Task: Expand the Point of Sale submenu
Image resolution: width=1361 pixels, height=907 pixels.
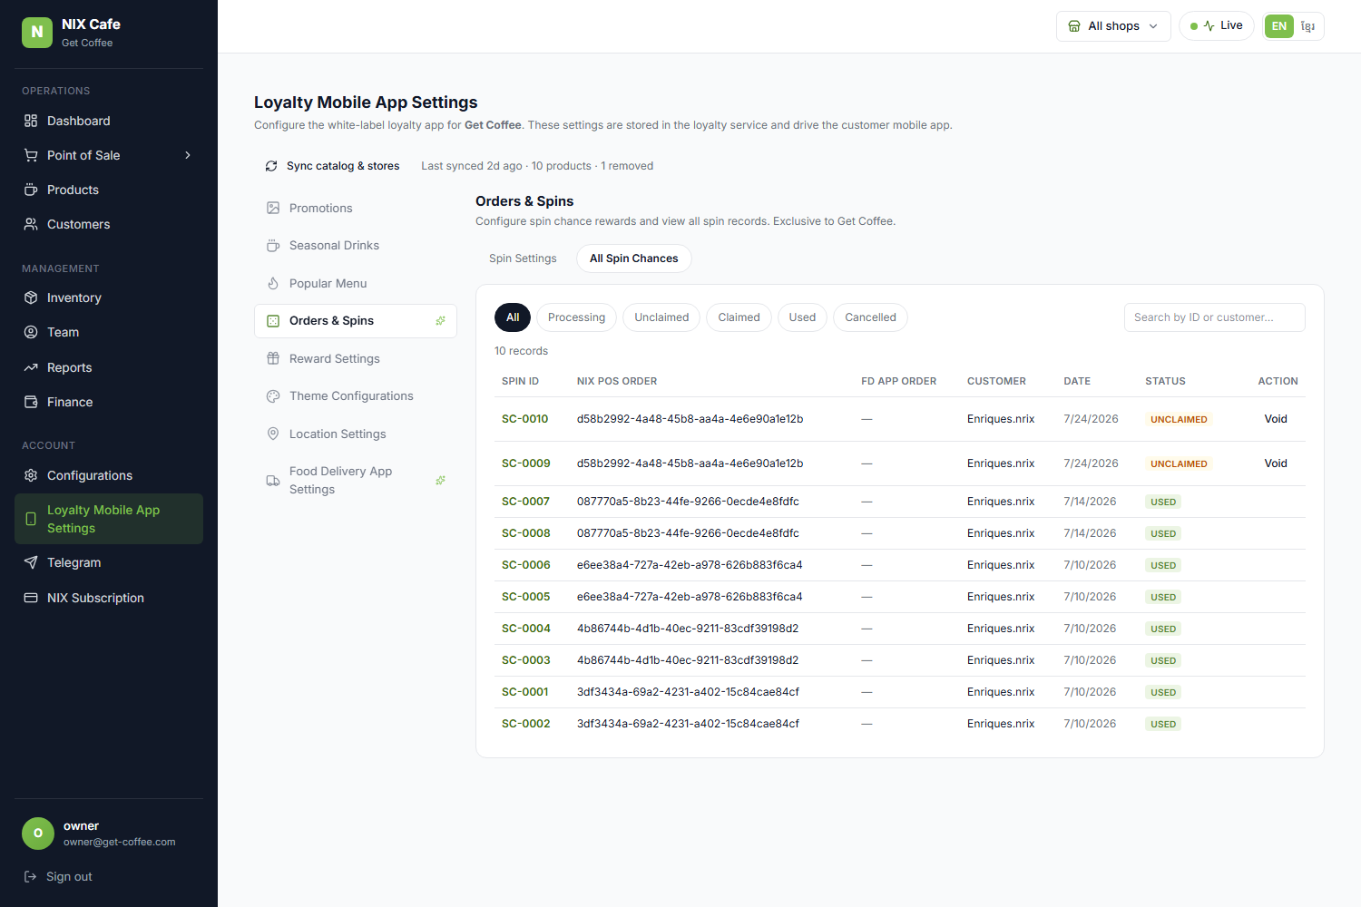Action: click(x=188, y=155)
